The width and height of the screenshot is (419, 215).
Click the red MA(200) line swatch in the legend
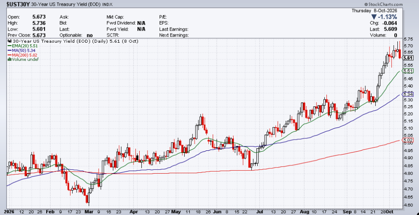[9, 55]
